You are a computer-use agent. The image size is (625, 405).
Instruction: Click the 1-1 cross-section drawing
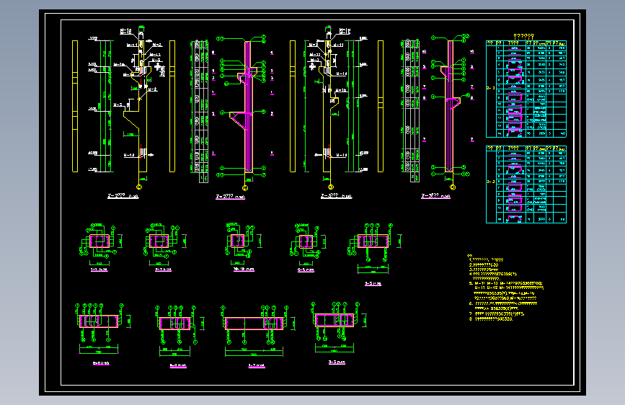(99, 242)
